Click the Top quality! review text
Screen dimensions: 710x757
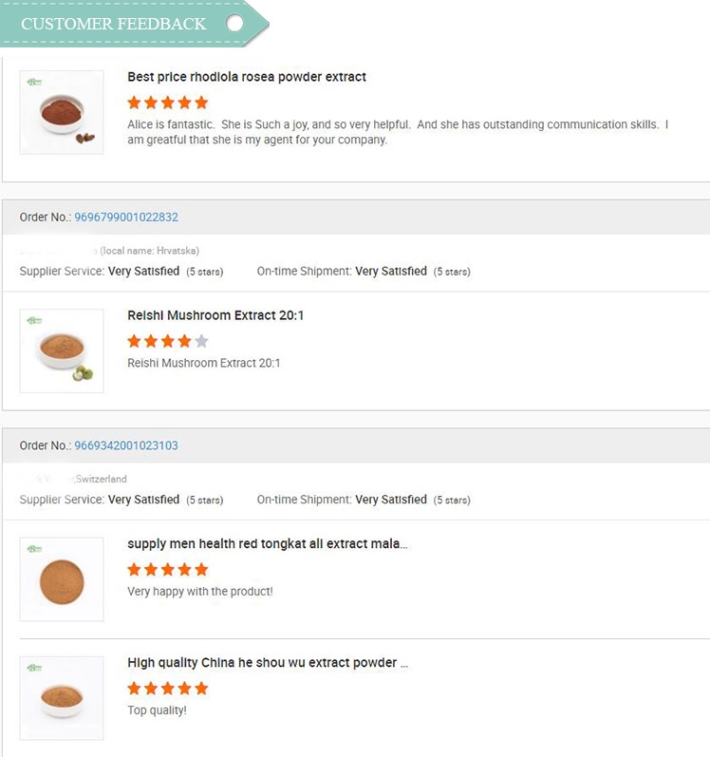pyautogui.click(x=157, y=710)
